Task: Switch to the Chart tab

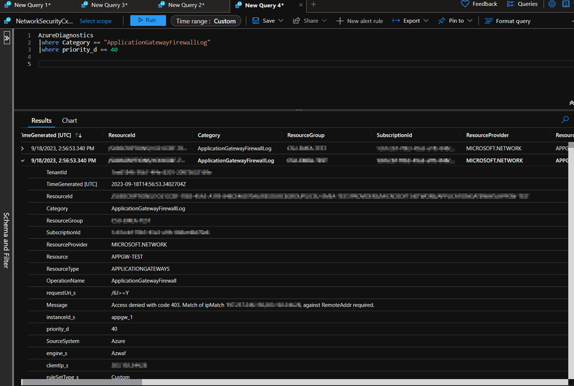Action: tap(69, 121)
